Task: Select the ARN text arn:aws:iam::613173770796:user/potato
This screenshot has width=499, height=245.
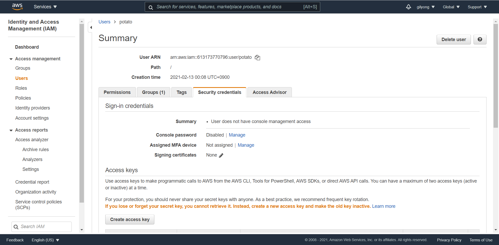Action: 211,57
